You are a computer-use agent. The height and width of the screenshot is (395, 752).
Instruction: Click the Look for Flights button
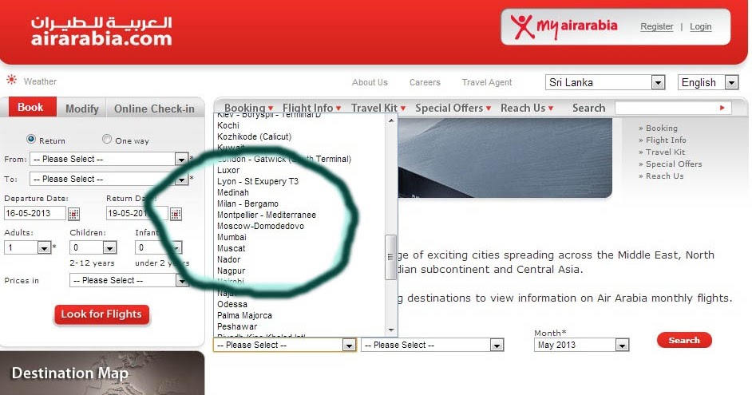pos(101,314)
